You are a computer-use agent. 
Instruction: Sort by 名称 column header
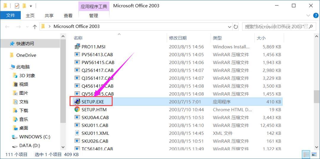[x=78, y=38]
